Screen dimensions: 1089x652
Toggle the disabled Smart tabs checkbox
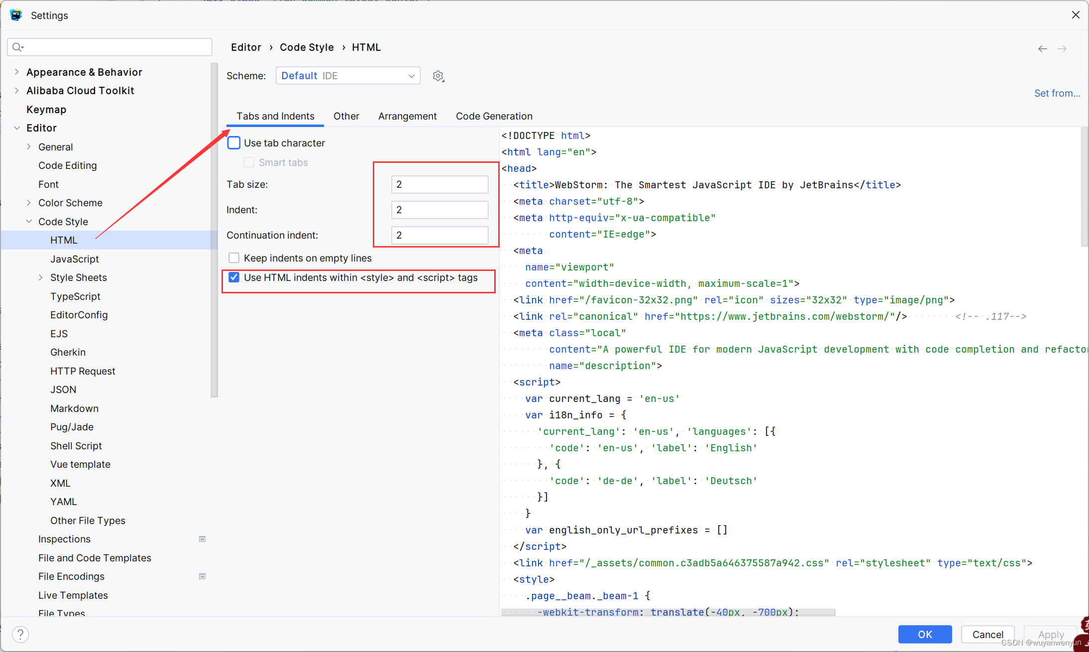pos(249,162)
